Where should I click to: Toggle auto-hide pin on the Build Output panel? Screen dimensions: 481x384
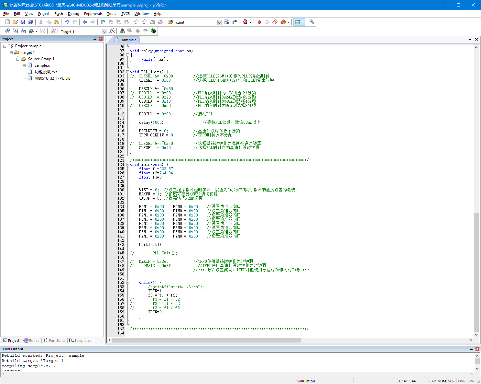471,349
